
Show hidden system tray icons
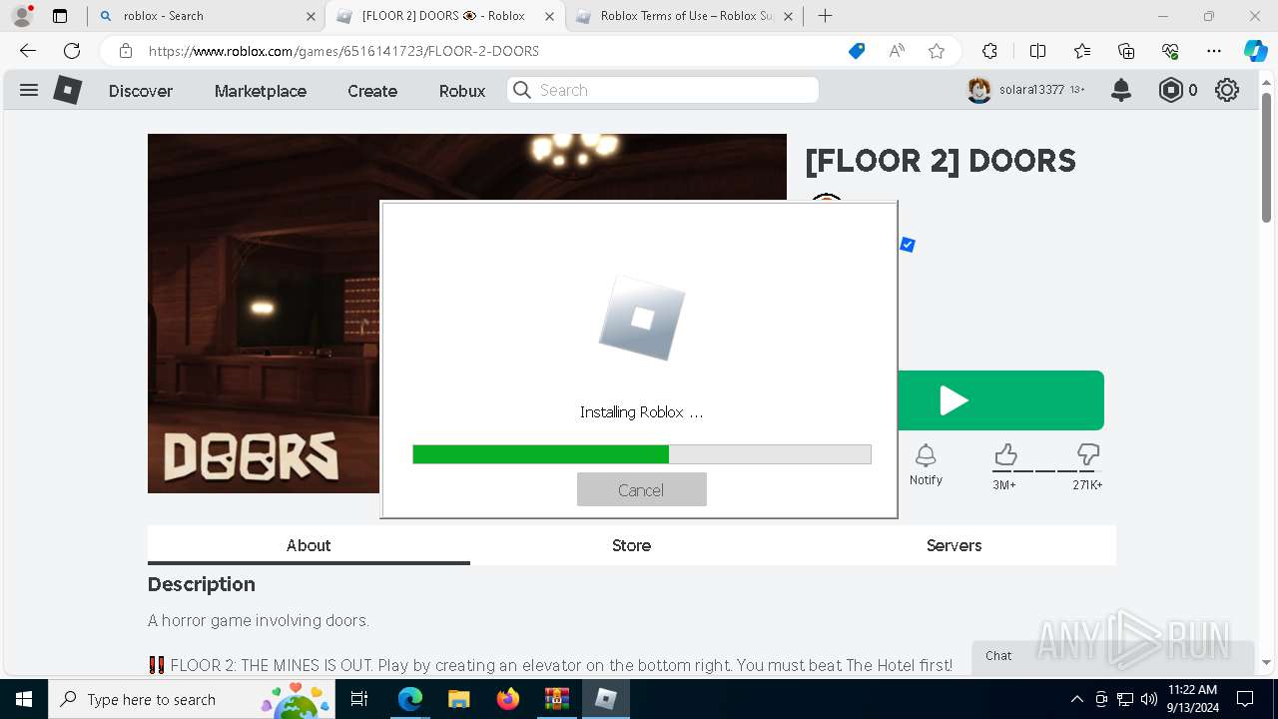[1076, 699]
